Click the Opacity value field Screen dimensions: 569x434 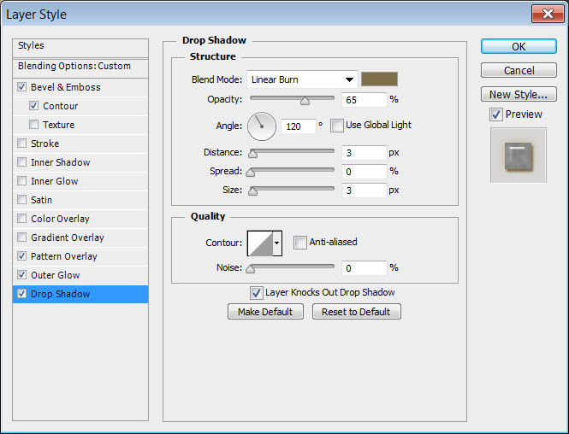point(363,100)
